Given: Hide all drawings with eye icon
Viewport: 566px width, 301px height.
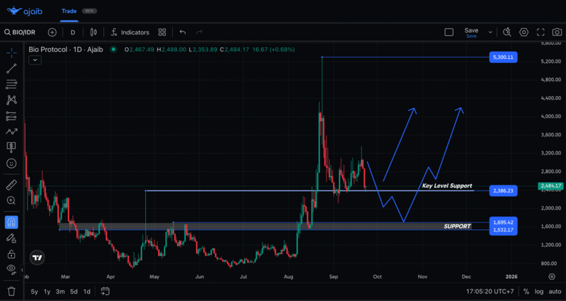Looking at the screenshot, I should (x=11, y=268).
